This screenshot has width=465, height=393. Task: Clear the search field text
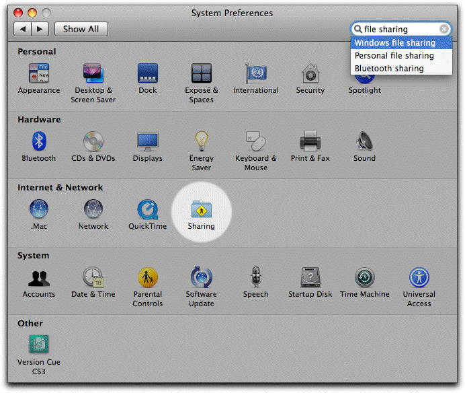tap(444, 30)
